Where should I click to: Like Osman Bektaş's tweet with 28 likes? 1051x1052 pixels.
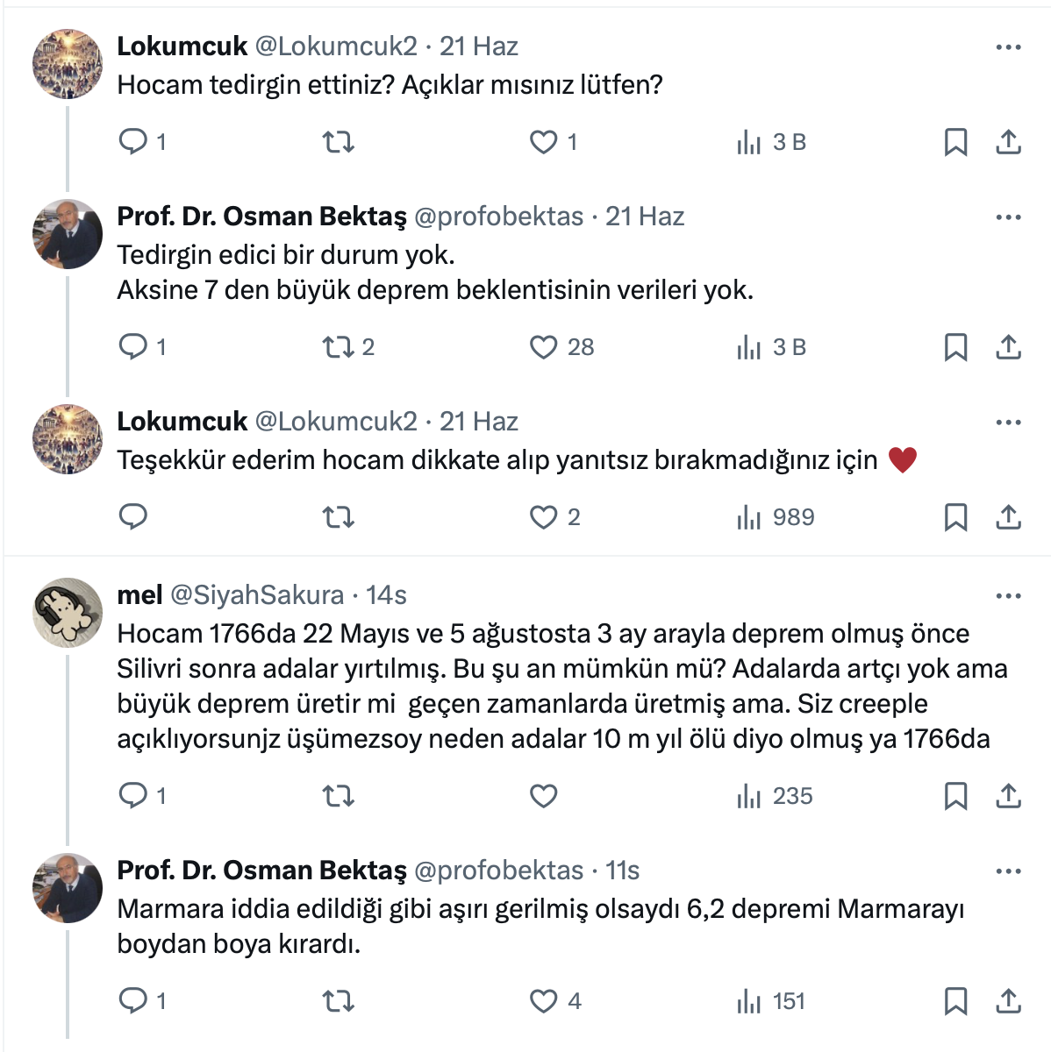coord(544,347)
